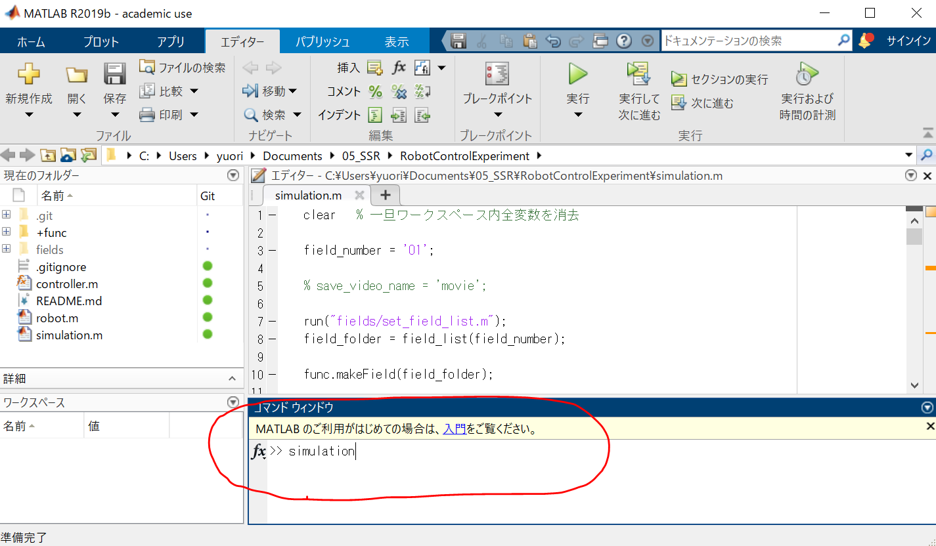The image size is (936, 546).
Task: Click the fixed-point data icon beside fx
Action: 422,67
